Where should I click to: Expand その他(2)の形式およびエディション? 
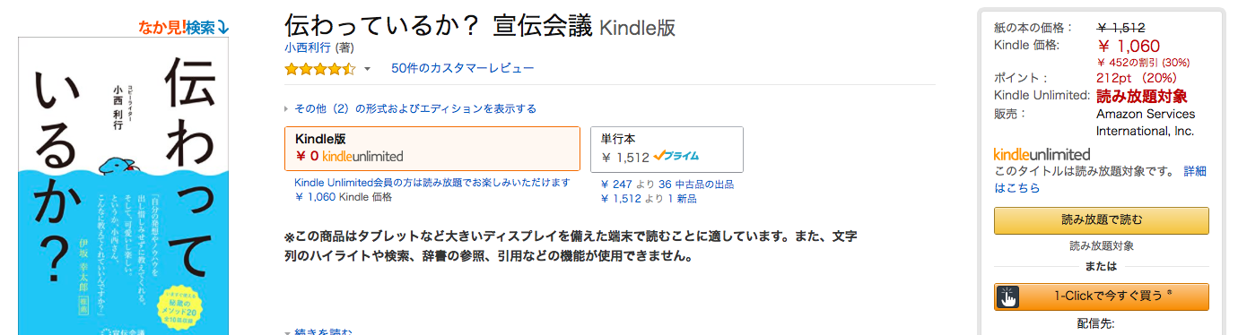tap(410, 108)
